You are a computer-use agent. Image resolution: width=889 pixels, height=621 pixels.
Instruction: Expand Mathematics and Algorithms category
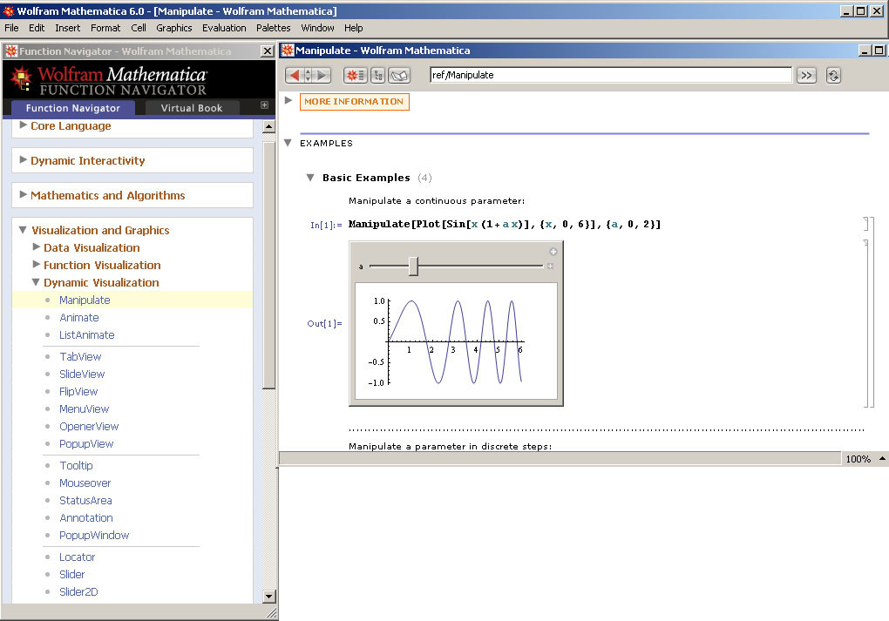(24, 194)
